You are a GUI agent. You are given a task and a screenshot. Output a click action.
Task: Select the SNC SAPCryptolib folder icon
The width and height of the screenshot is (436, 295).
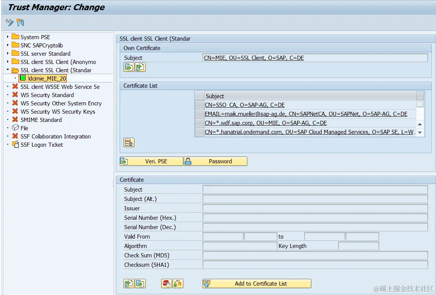[15, 45]
